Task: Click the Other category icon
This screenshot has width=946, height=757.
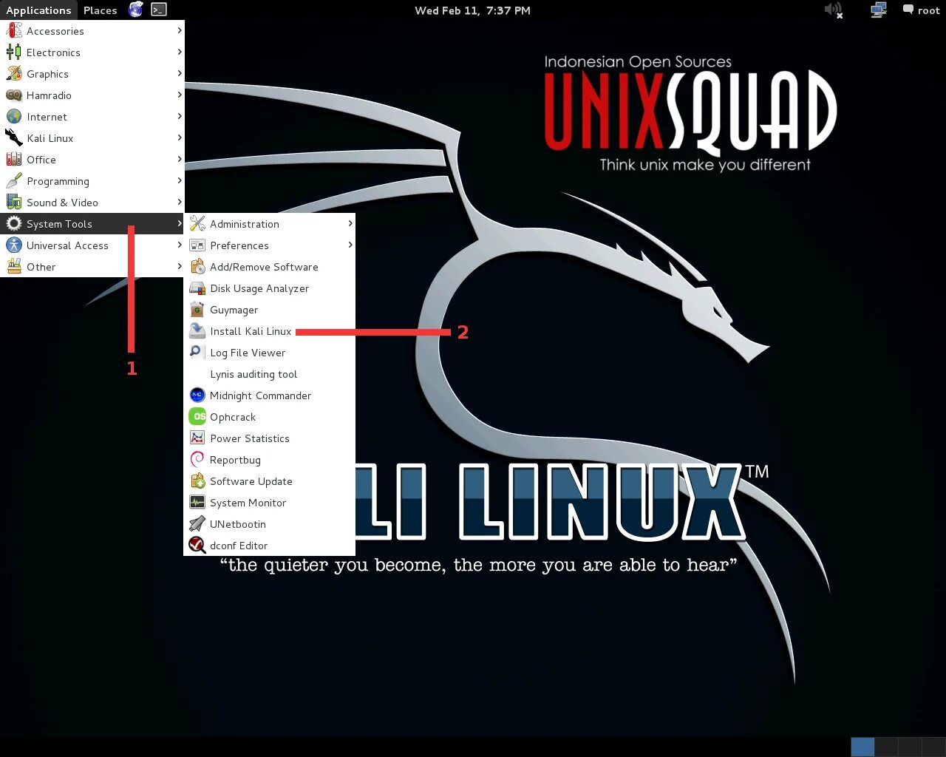Action: coord(14,267)
